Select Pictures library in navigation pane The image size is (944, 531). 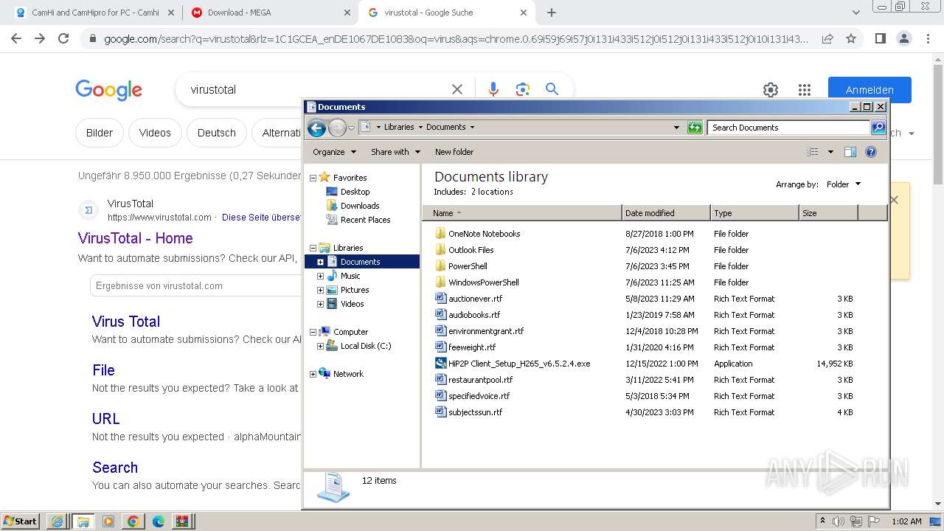tap(355, 290)
